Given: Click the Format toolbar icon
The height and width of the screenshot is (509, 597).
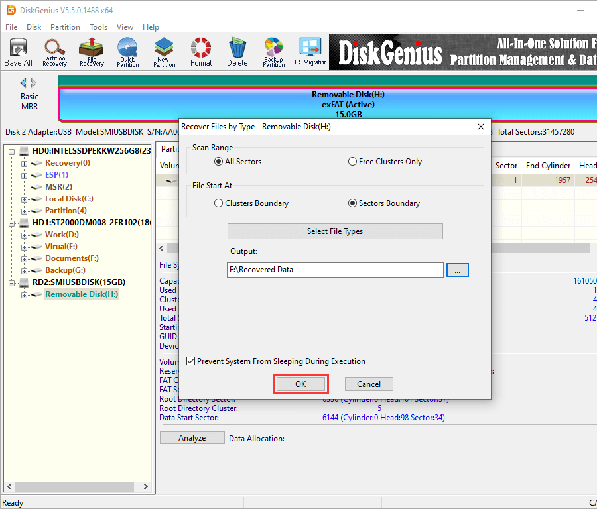Looking at the screenshot, I should (x=201, y=52).
